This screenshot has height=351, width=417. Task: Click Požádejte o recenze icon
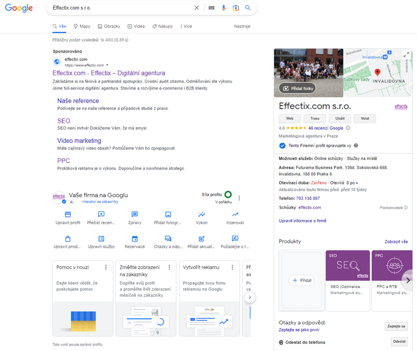[x=235, y=238]
